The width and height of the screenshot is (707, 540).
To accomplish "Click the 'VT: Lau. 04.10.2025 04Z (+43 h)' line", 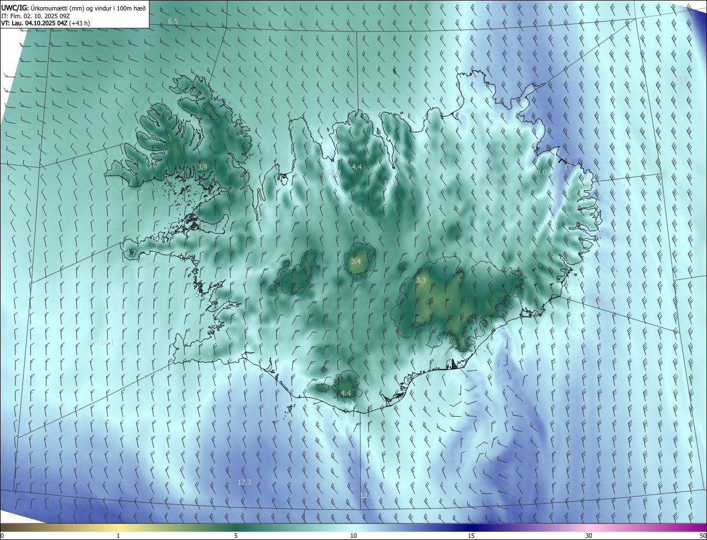I will (x=46, y=23).
